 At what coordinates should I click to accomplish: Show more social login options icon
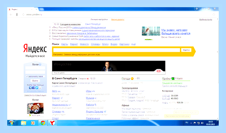(40, 88)
